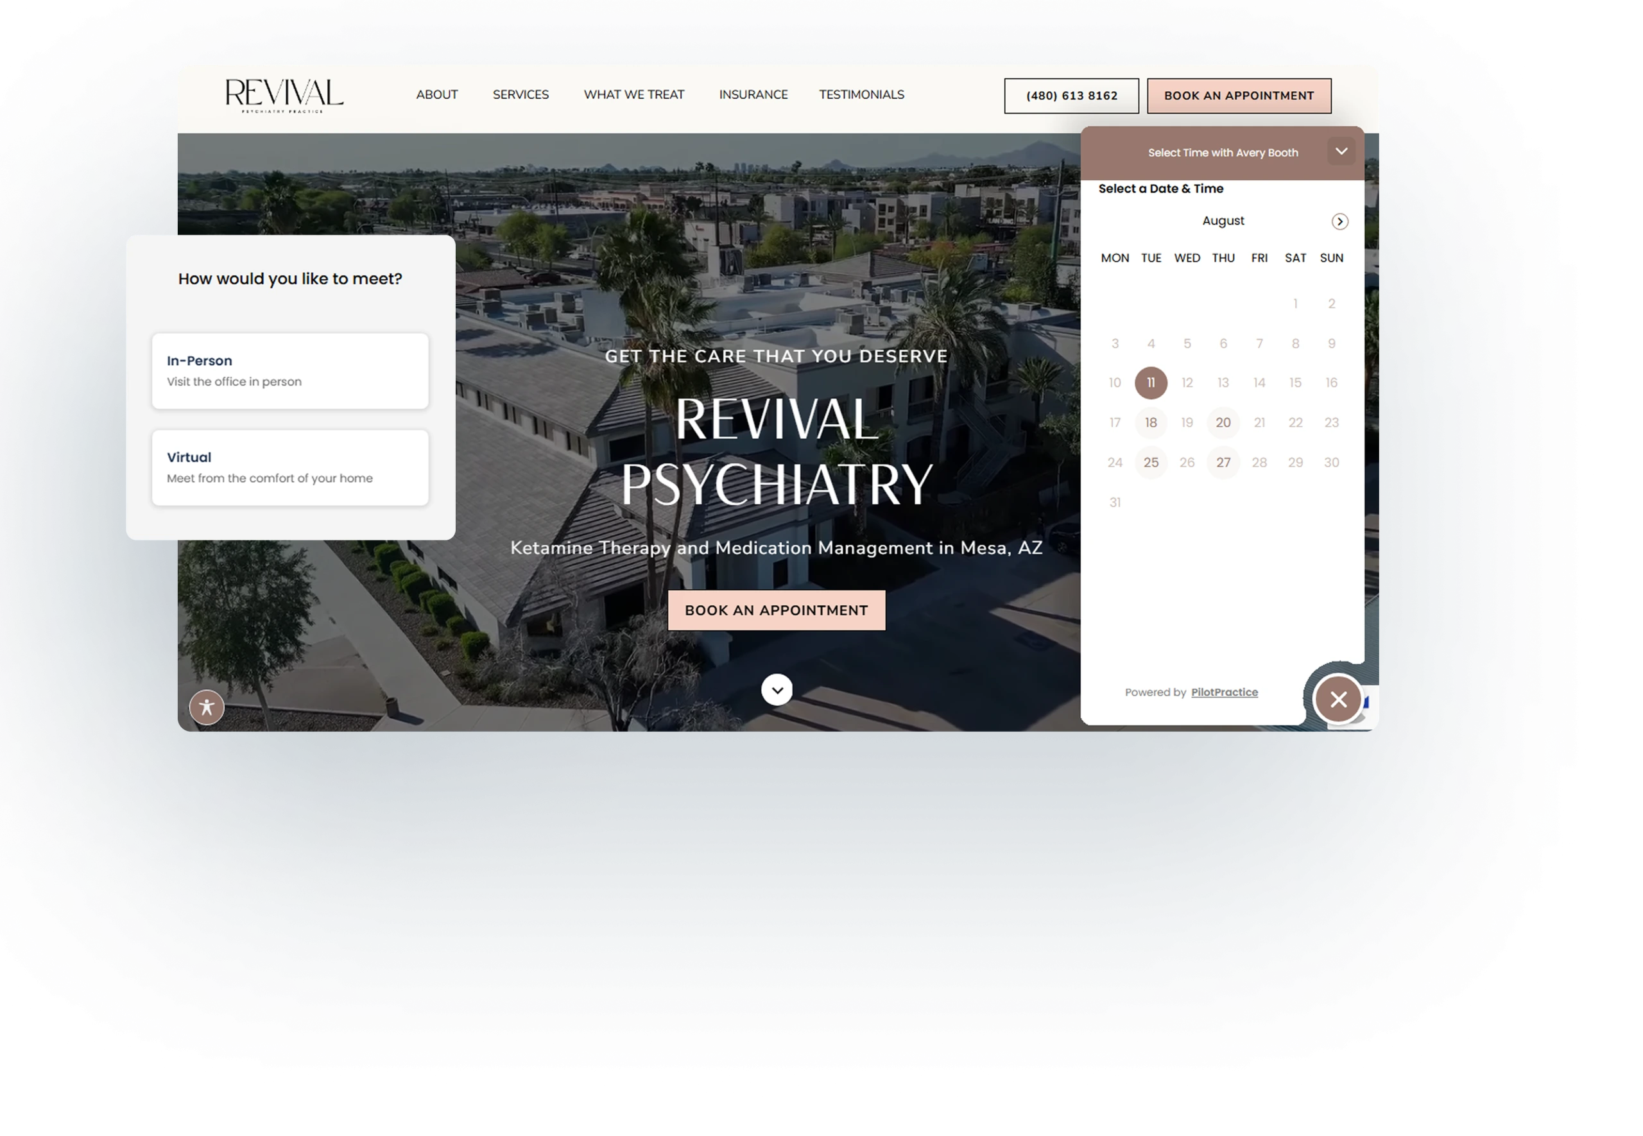Click the disabled date 12 in calendar
Image resolution: width=1643 pixels, height=1136 pixels.
coord(1186,383)
